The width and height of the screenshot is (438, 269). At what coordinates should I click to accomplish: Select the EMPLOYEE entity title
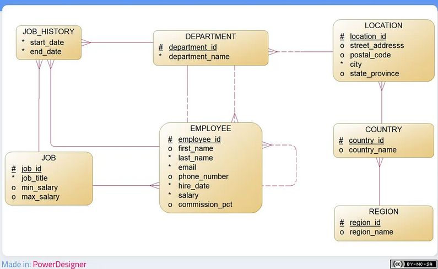[210, 128]
